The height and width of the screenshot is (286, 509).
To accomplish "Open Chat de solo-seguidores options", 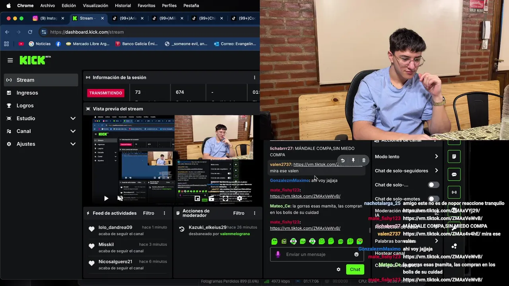I will point(406,171).
